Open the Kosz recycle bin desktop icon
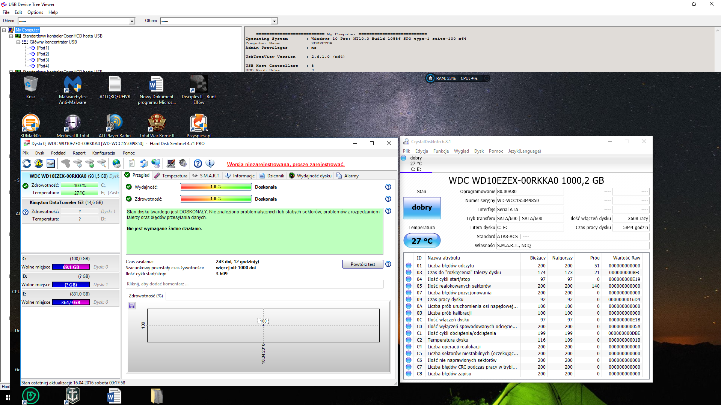This screenshot has height=405, width=721. [31, 87]
